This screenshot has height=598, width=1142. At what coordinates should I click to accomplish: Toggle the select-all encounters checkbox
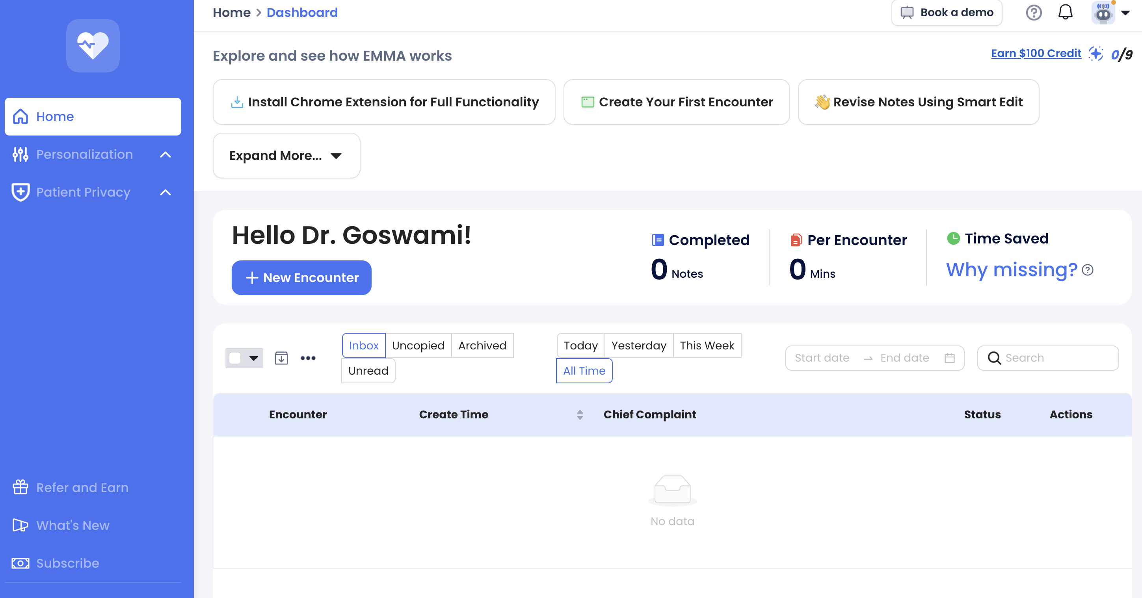pos(235,358)
